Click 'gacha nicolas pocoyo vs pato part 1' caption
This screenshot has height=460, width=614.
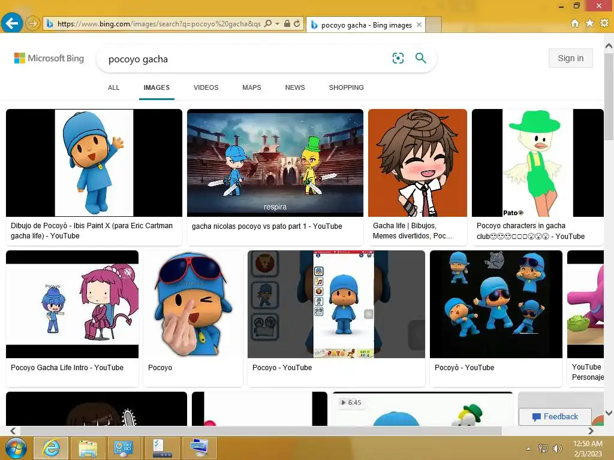tap(267, 226)
